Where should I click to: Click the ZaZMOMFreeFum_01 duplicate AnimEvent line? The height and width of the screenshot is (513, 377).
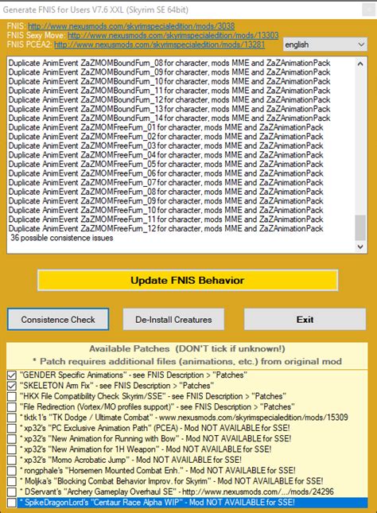pyautogui.click(x=165, y=127)
